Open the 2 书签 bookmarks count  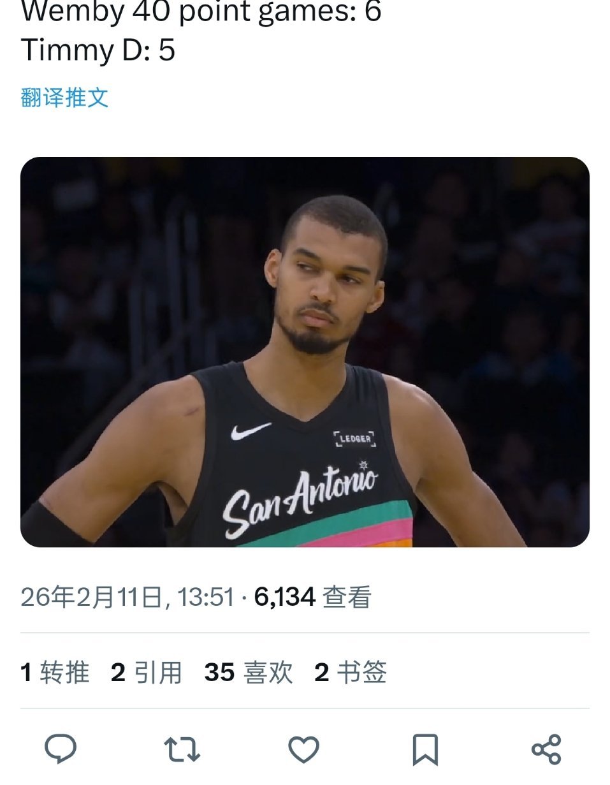pyautogui.click(x=351, y=672)
